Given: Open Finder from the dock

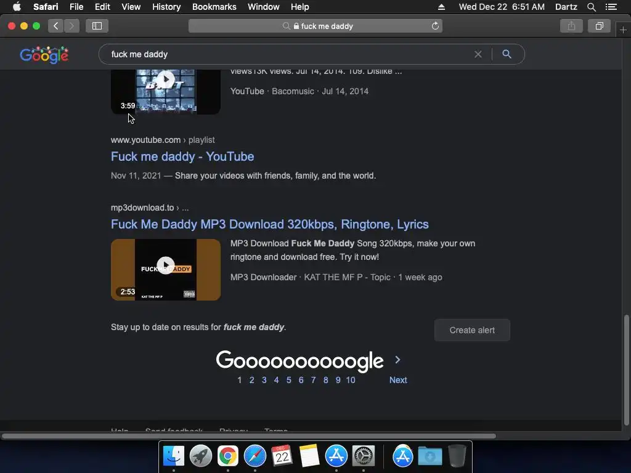Looking at the screenshot, I should pyautogui.click(x=173, y=456).
